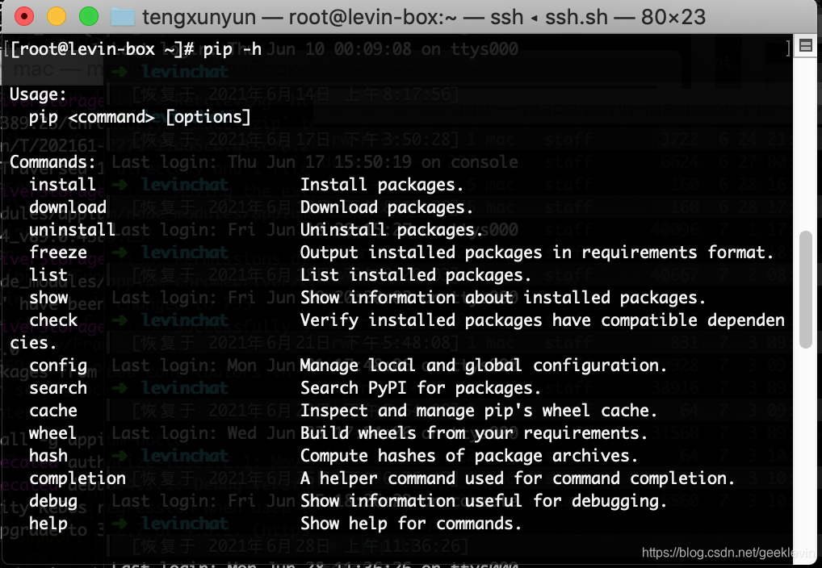Click the 'show' command name
The image size is (822, 568).
tap(48, 298)
